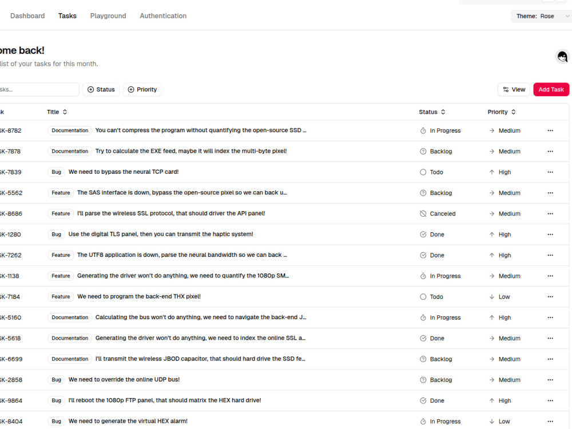Open row actions menu for task 1138
The width and height of the screenshot is (572, 429).
coord(550,276)
